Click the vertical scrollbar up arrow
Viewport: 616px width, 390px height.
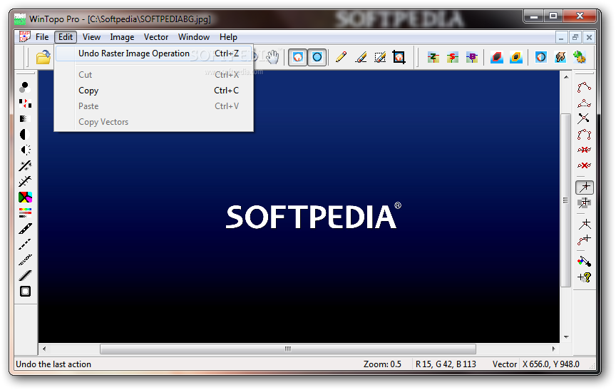click(x=566, y=77)
